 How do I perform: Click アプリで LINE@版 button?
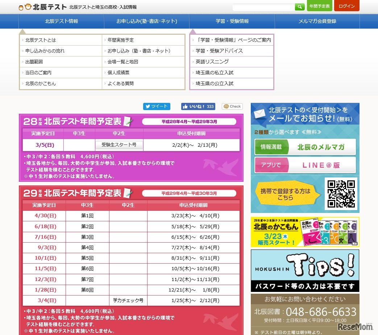(305, 165)
